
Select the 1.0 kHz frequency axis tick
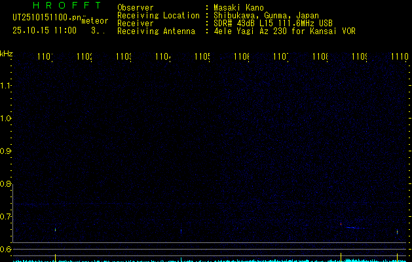pyautogui.click(x=6, y=119)
